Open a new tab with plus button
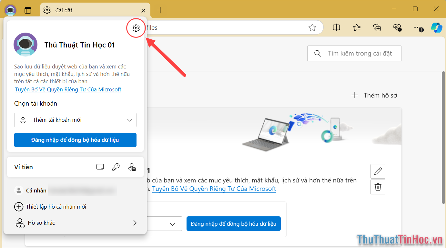Viewport: 446px width, 248px height. (160, 10)
